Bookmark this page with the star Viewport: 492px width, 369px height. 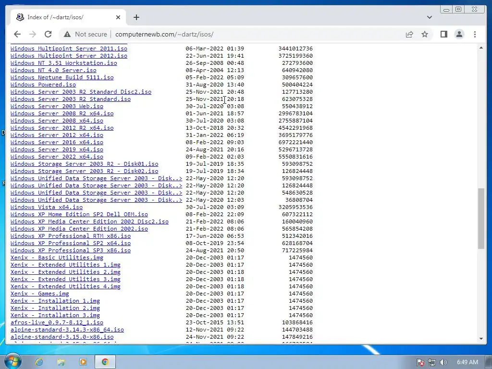[425, 34]
